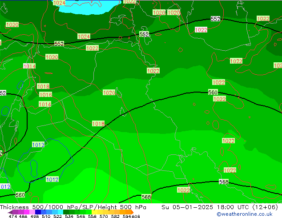Click the 560 label at bottom left
Viewport: 282px width, 218px height.
(20, 195)
